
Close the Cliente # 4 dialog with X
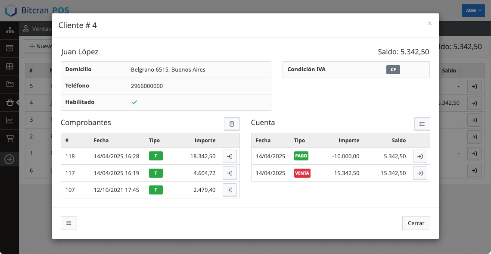click(429, 24)
